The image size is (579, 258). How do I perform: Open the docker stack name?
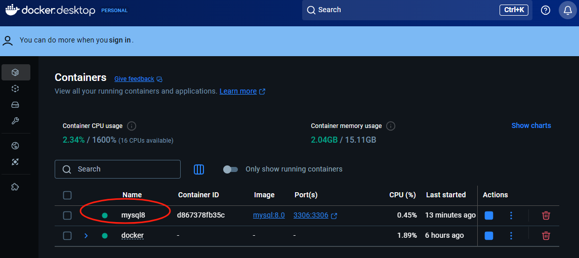tap(133, 235)
